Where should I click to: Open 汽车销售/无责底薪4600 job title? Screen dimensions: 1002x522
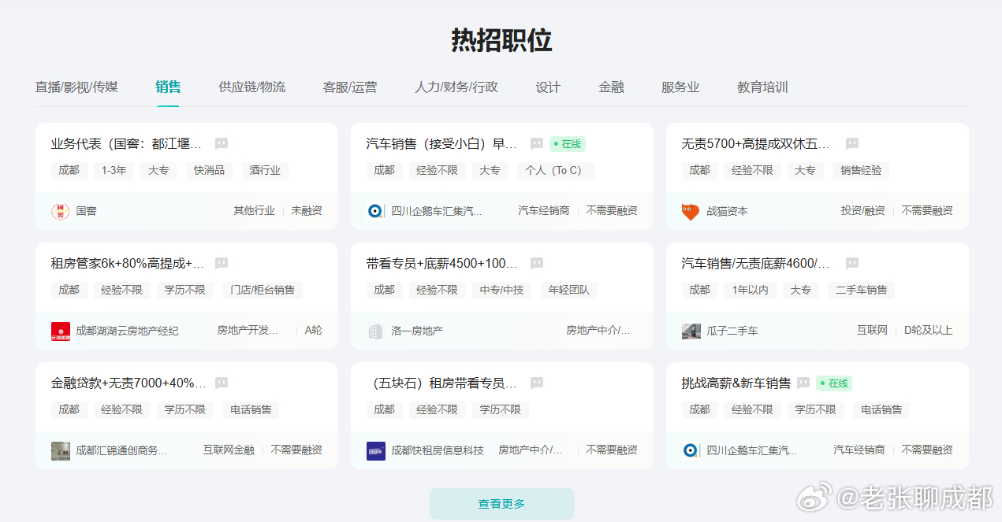756,264
